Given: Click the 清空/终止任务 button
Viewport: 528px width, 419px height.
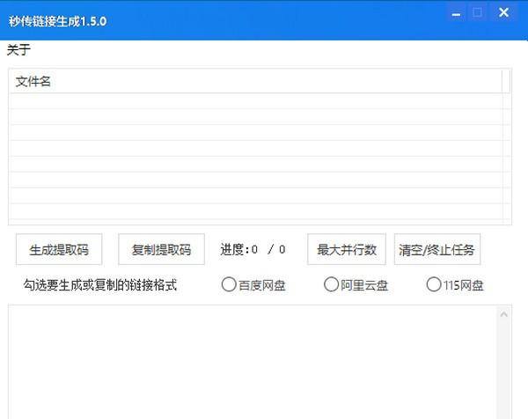Looking at the screenshot, I should pyautogui.click(x=437, y=249).
